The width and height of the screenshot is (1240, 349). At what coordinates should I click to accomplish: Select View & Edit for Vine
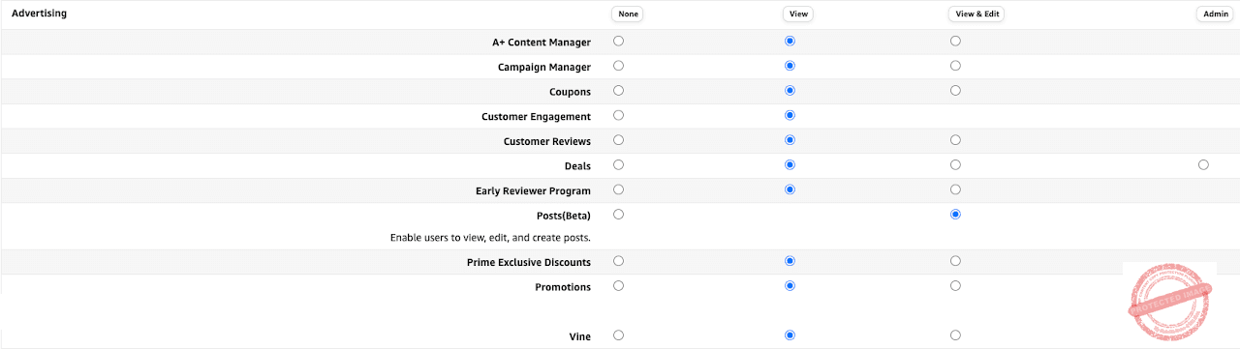click(955, 335)
